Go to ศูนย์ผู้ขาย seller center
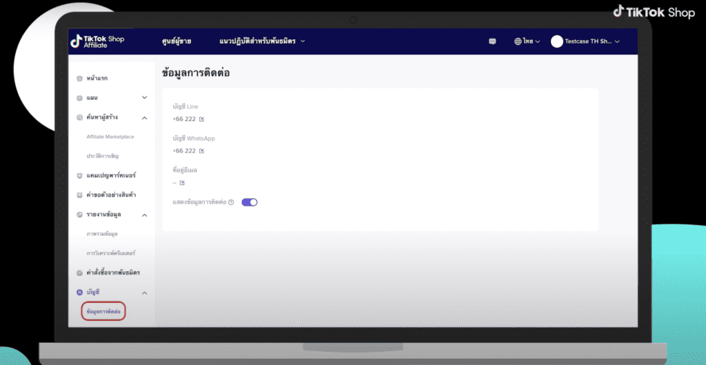Image resolution: width=706 pixels, height=365 pixels. (176, 41)
